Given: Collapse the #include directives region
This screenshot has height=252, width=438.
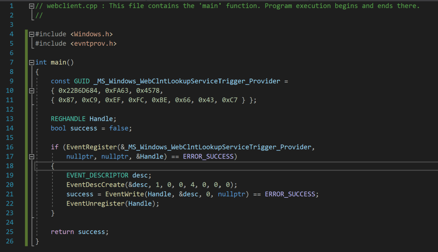Looking at the screenshot, I should tap(31, 34).
